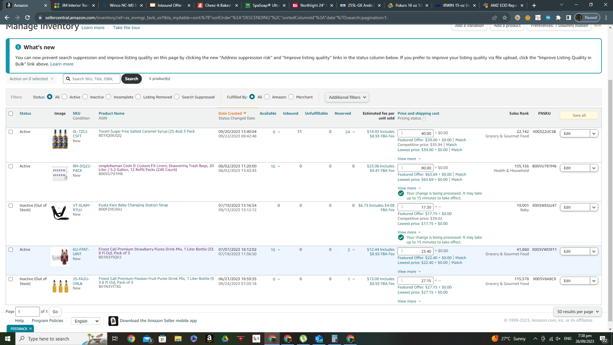Open the English language dropdown
Image resolution: width=613 pixels, height=345 pixels.
click(x=86, y=321)
